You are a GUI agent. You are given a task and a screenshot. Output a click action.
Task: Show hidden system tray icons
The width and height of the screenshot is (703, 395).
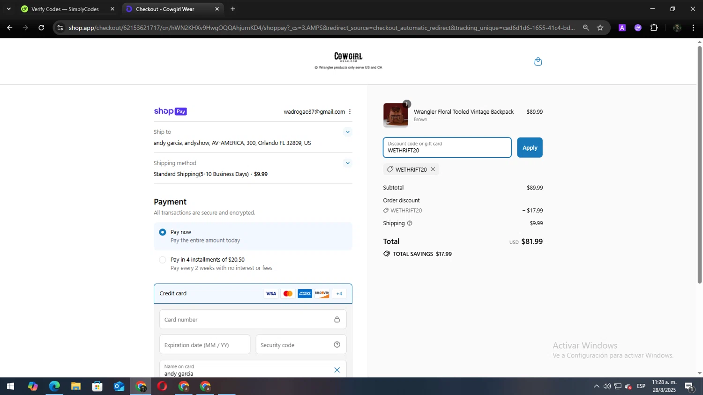click(596, 387)
